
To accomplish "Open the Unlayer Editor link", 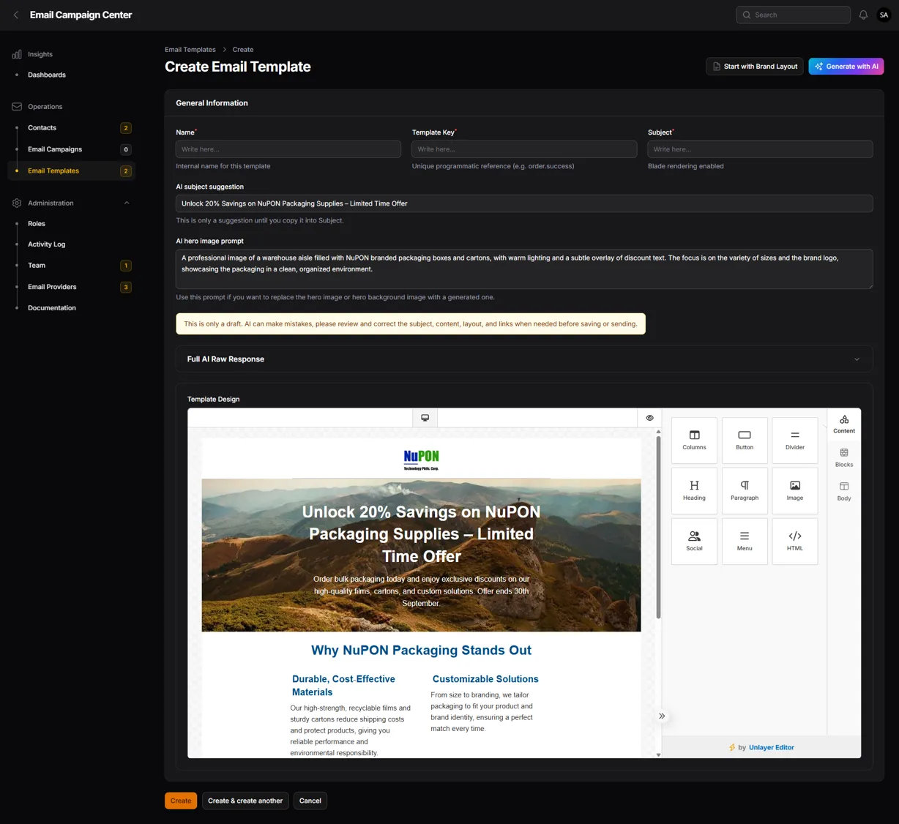I will pyautogui.click(x=771, y=748).
